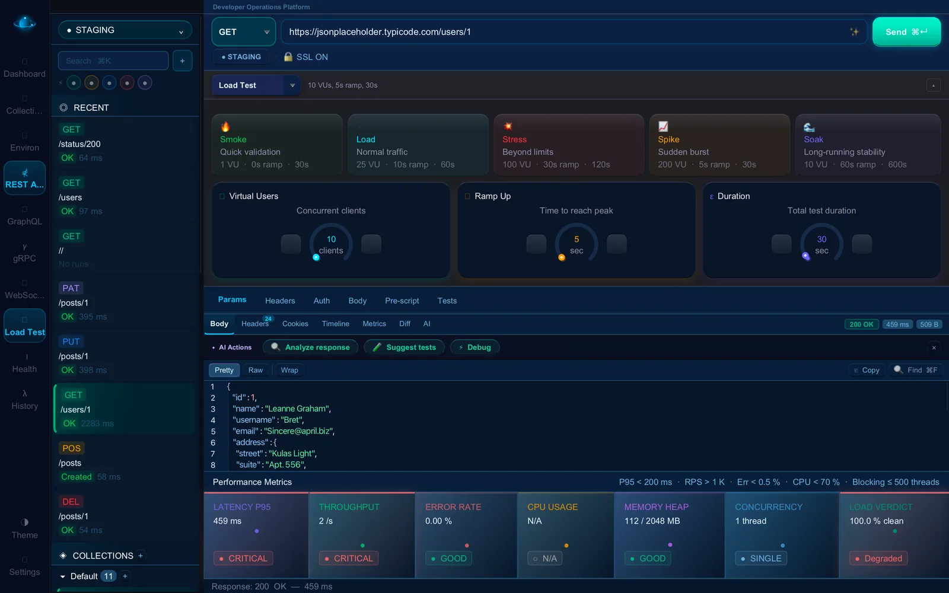Add a new collection via plus icon

tap(141, 556)
